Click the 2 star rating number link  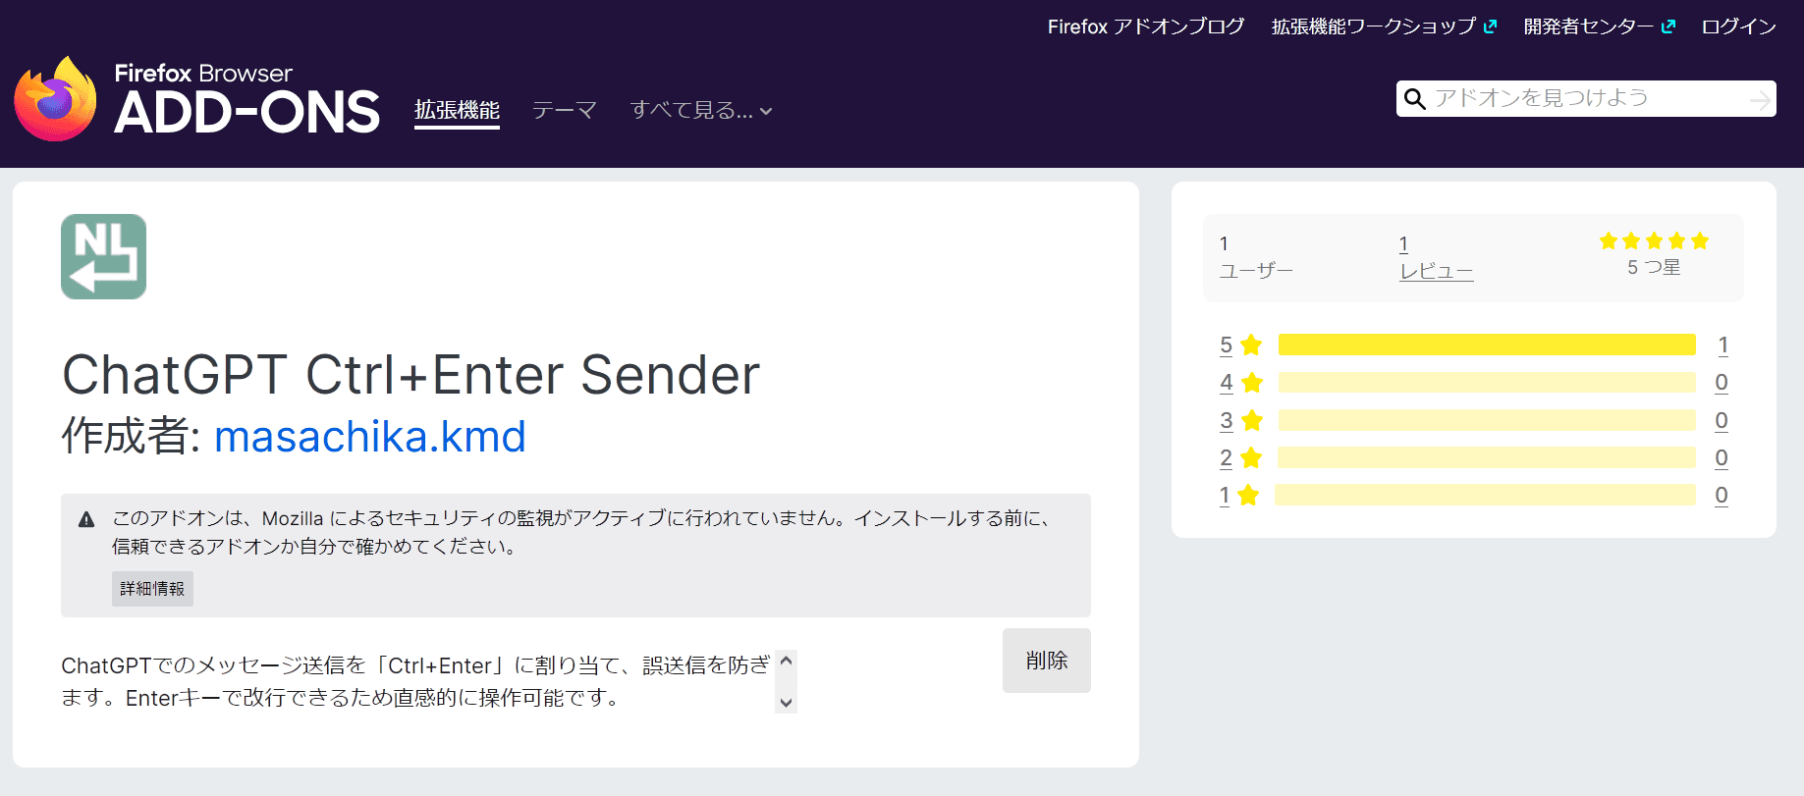1227,458
